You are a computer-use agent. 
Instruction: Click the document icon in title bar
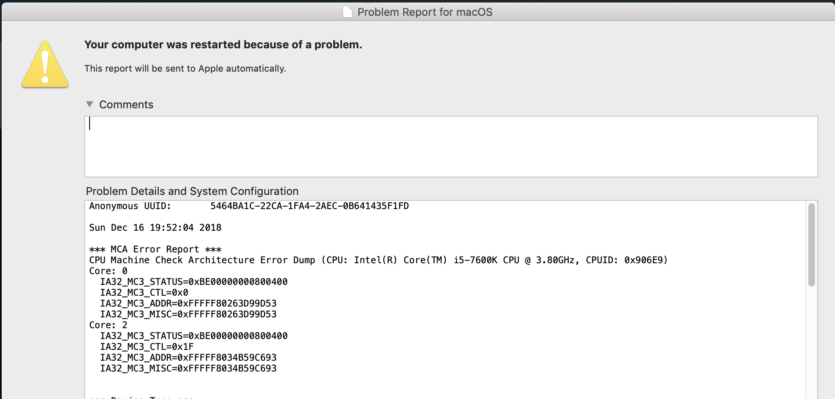pos(347,12)
